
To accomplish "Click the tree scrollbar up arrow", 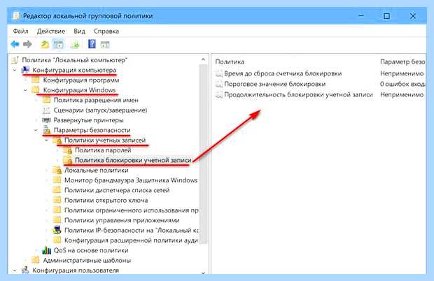I will pyautogui.click(x=204, y=59).
